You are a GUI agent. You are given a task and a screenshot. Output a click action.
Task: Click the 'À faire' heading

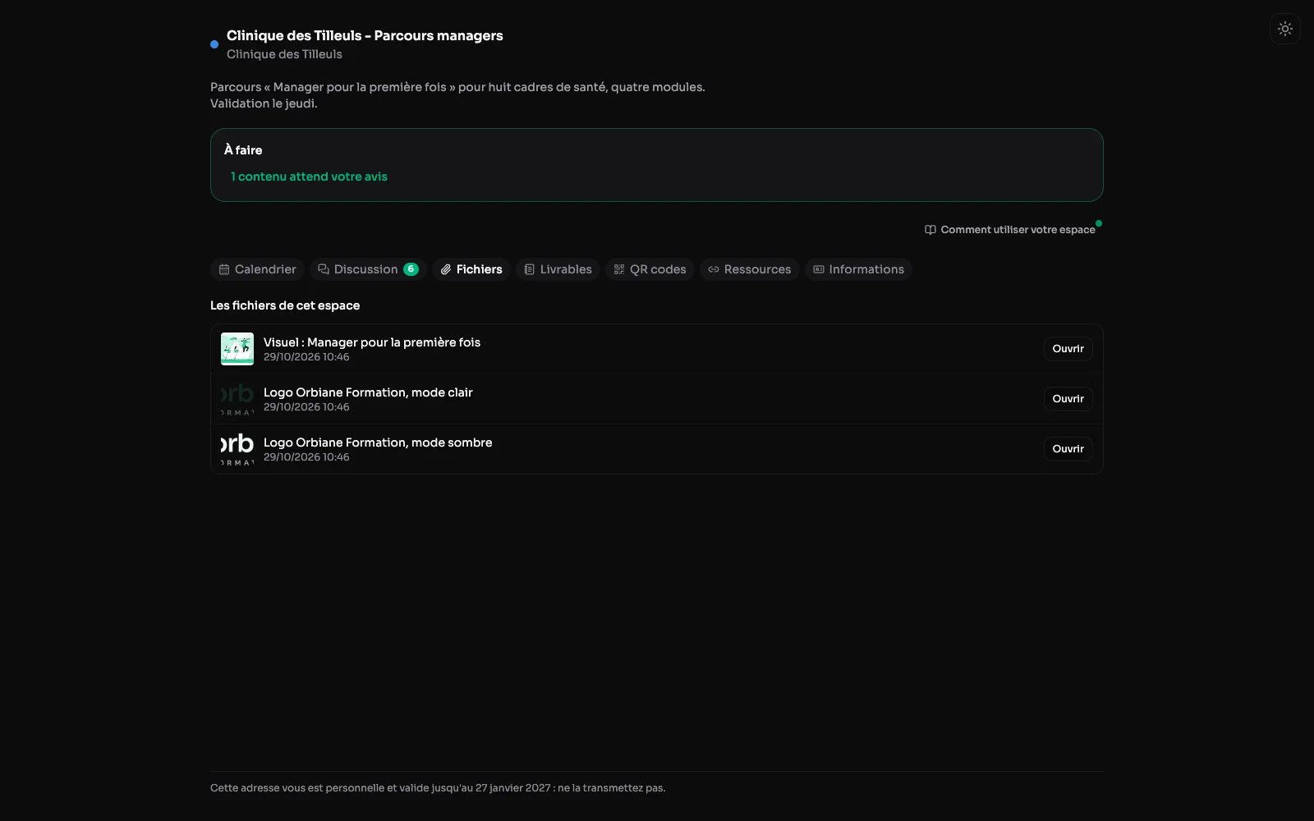pos(243,150)
